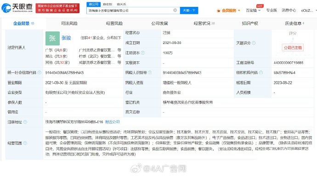Open the 会员服务 dropdown
The width and height of the screenshot is (317, 176).
(x=229, y=11)
